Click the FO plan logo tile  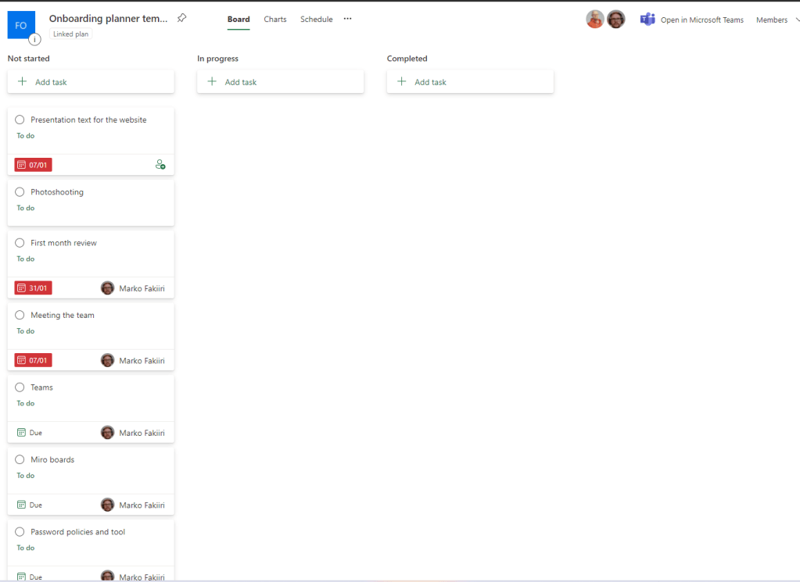[21, 25]
